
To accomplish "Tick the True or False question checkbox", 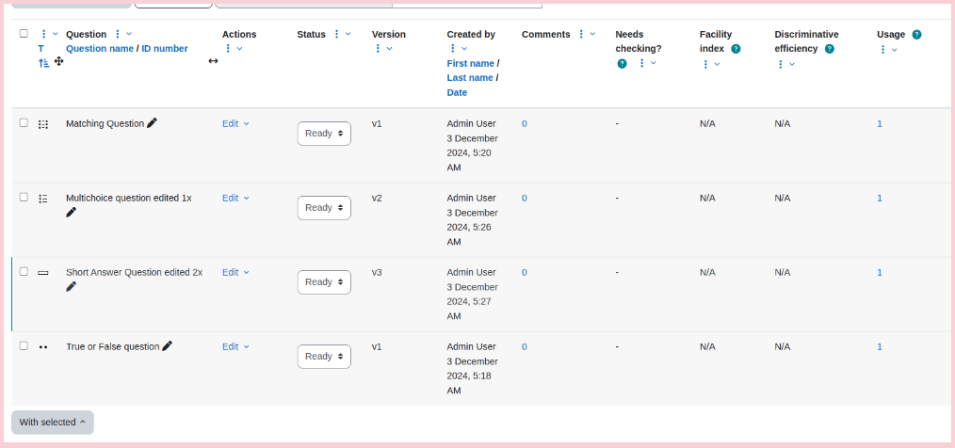I will click(24, 345).
